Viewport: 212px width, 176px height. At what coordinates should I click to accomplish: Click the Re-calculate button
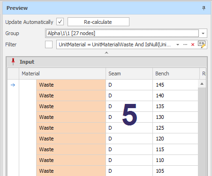pyautogui.click(x=98, y=22)
